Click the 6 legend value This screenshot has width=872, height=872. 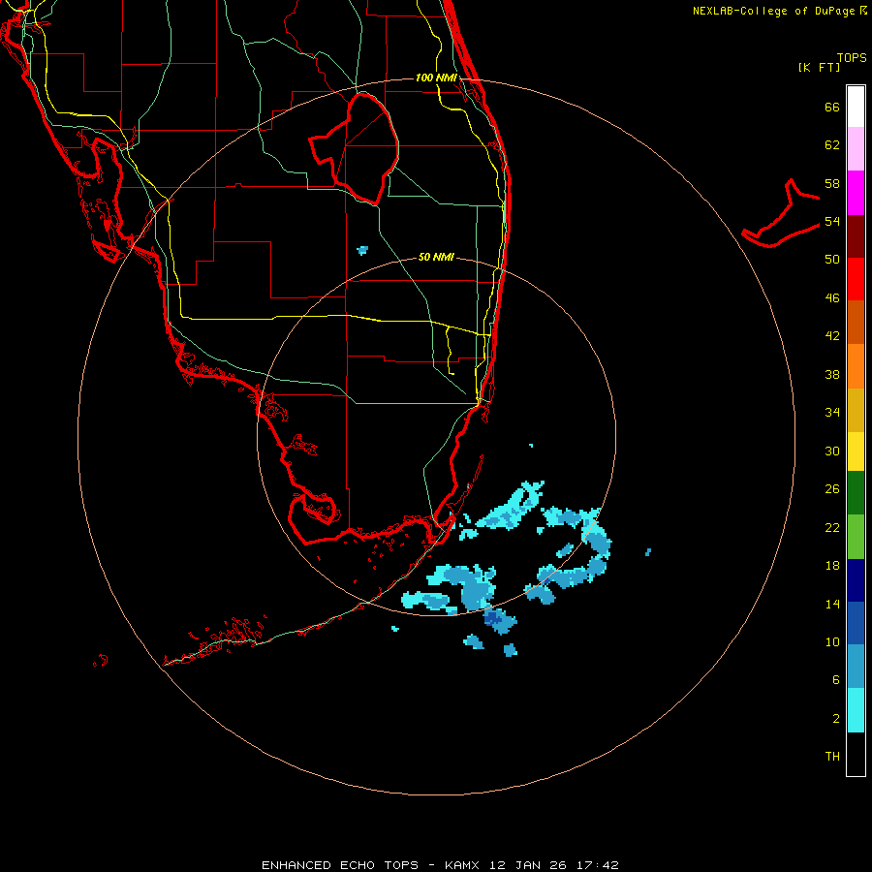coord(836,680)
